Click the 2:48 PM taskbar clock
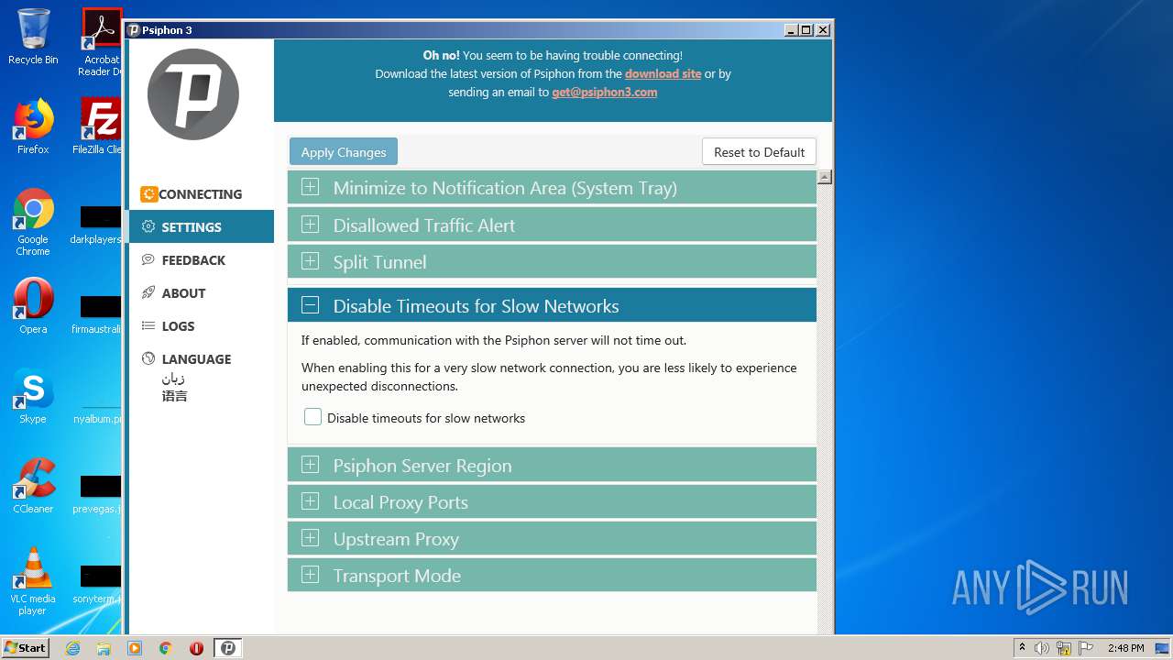This screenshot has height=660, width=1173. (1125, 648)
